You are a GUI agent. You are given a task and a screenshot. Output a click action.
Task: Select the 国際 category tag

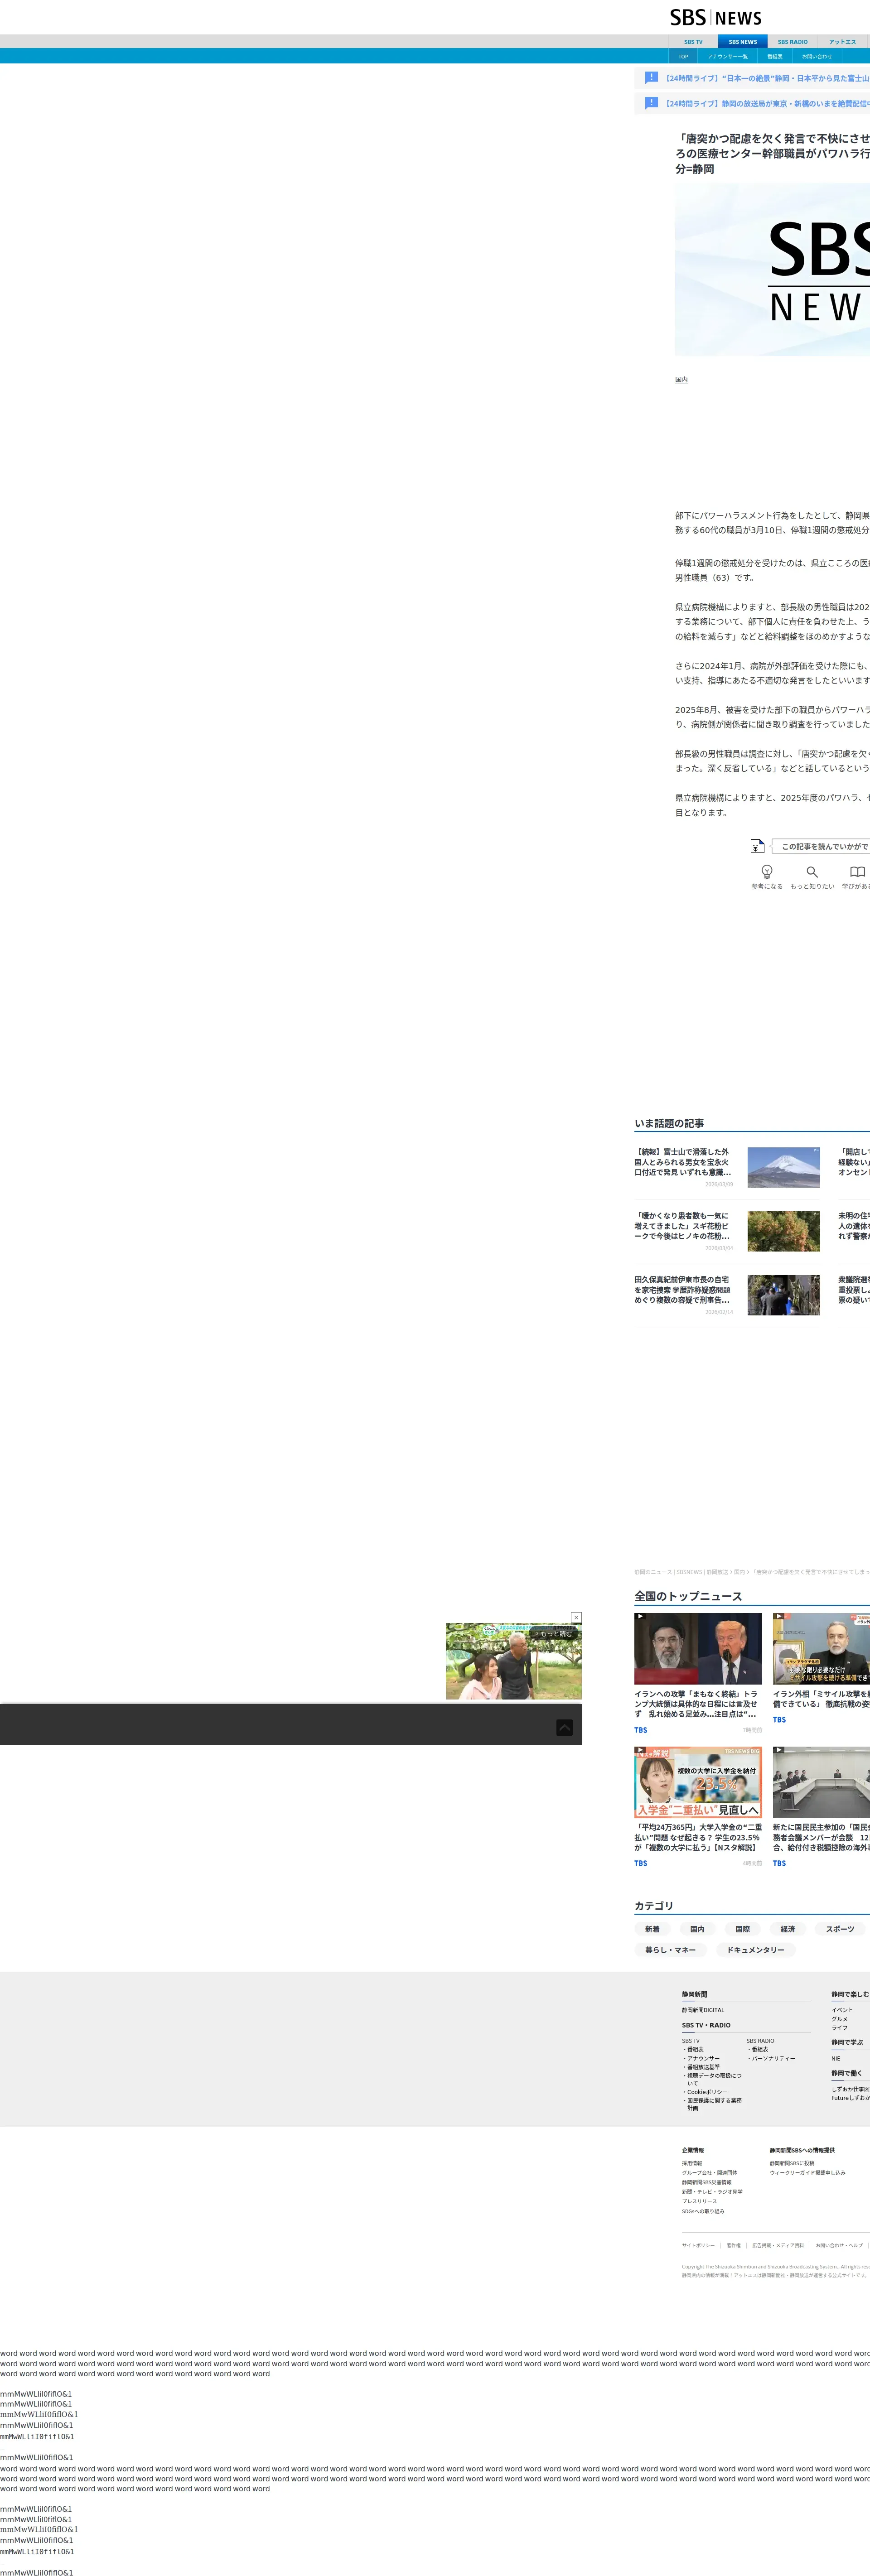point(742,1929)
